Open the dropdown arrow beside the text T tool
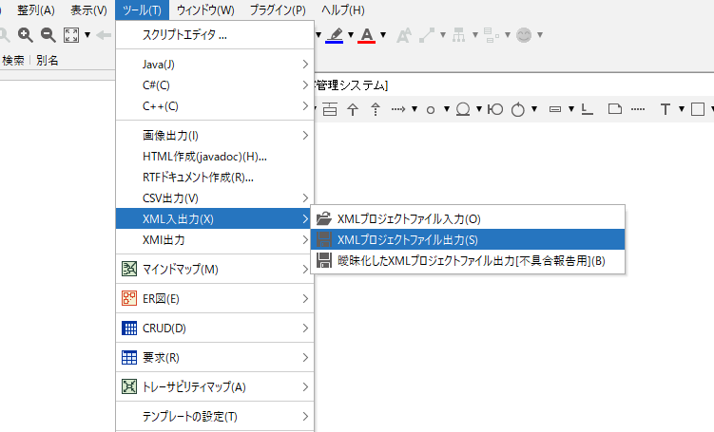This screenshot has height=432, width=714. [682, 109]
